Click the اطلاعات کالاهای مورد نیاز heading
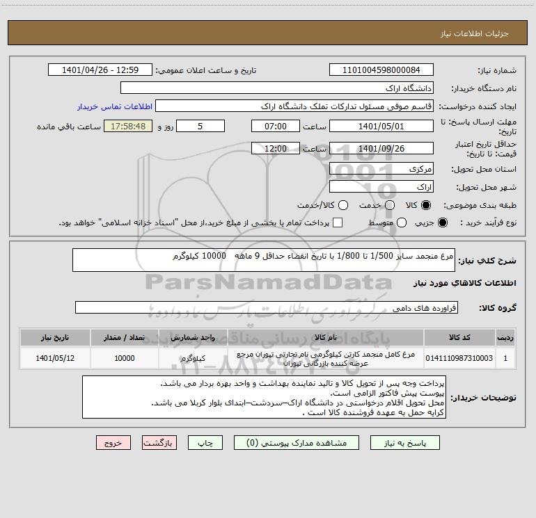The height and width of the screenshot is (518, 536). click(x=464, y=283)
